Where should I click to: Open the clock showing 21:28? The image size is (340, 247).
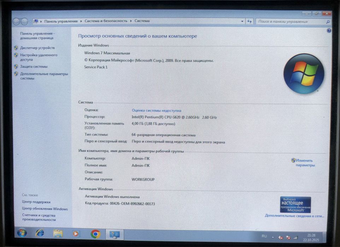click(311, 237)
